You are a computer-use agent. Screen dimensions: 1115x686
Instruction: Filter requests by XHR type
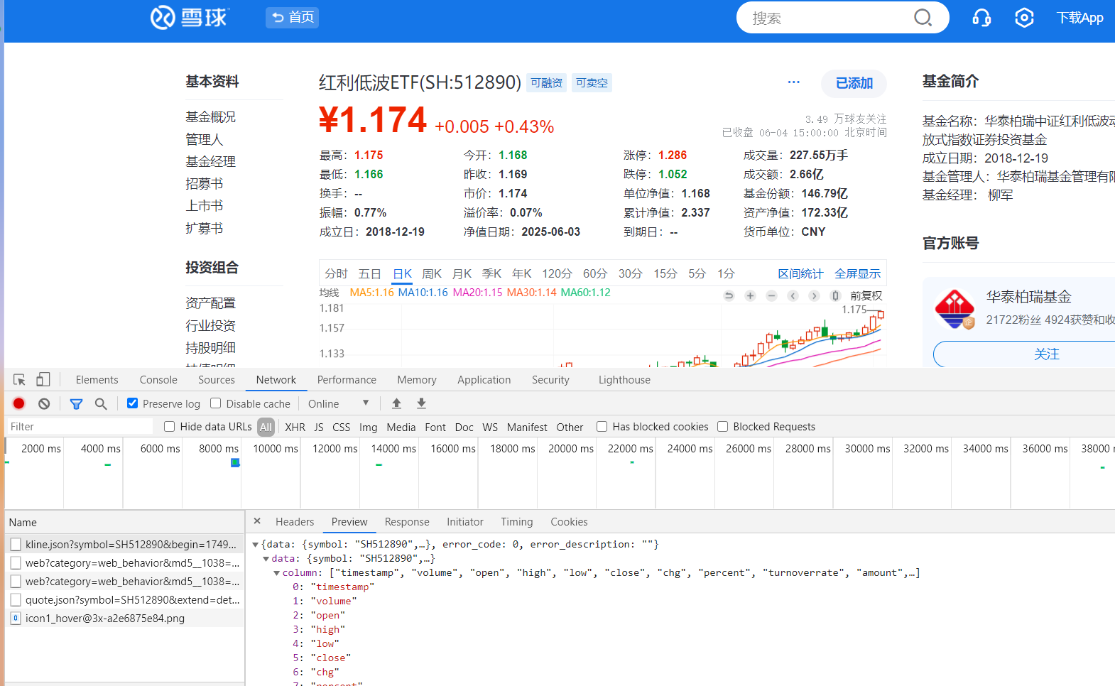(x=295, y=427)
